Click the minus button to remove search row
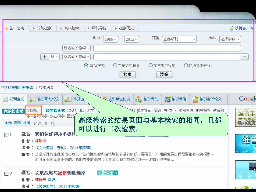The width and height of the screenshot is (256, 192). pos(244,57)
